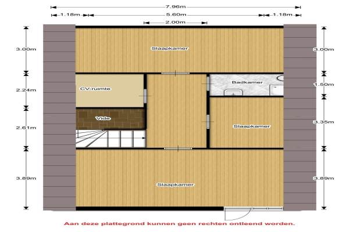Screen dimensions: 349x232
Task: Click the 3.35m dimension on the right
Action: 322,122
